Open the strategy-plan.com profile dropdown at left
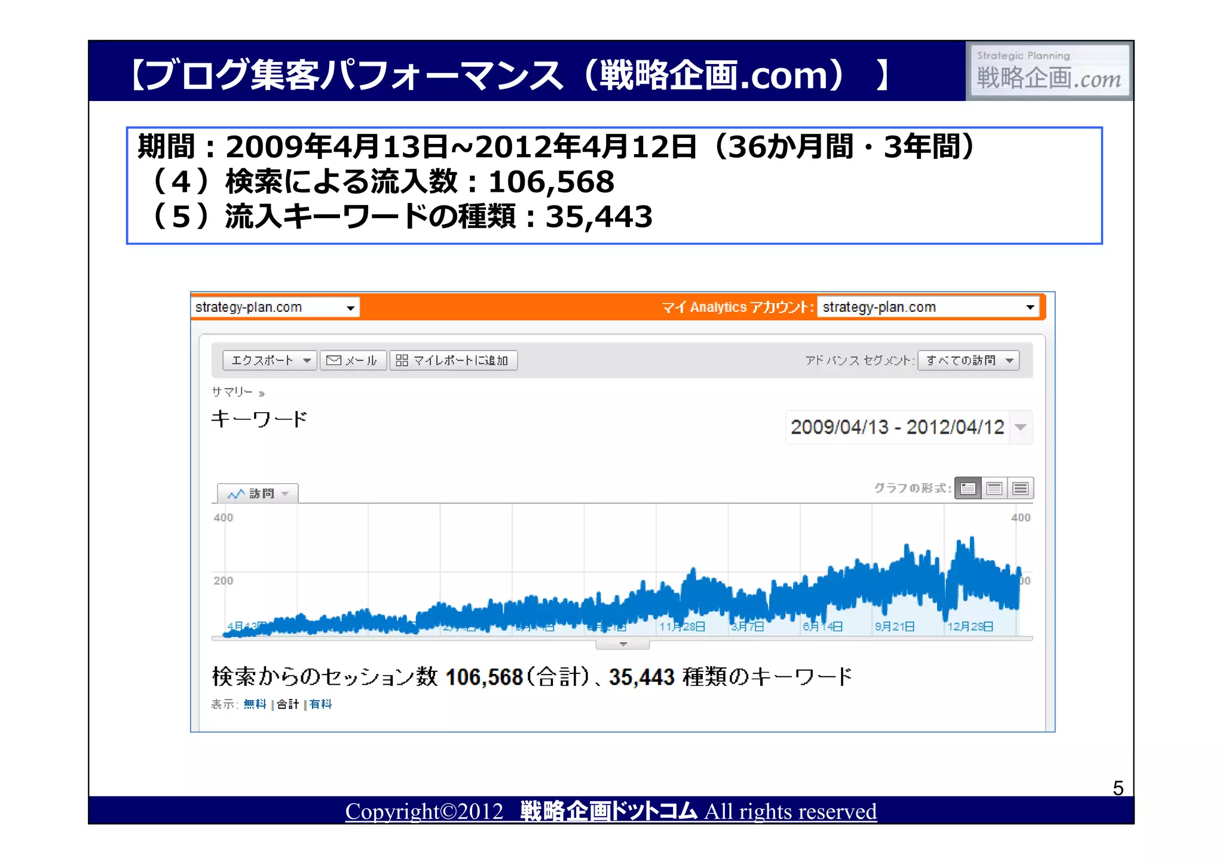1224x865 pixels. [276, 307]
